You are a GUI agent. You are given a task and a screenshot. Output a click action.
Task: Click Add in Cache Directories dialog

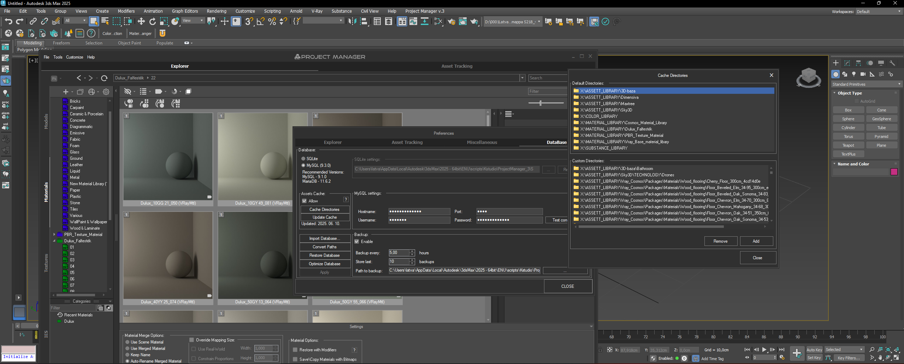pyautogui.click(x=756, y=241)
